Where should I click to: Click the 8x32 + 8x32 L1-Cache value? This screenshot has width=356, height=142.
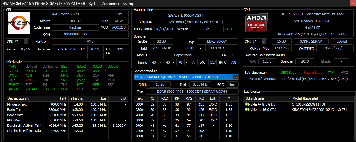[65, 50]
